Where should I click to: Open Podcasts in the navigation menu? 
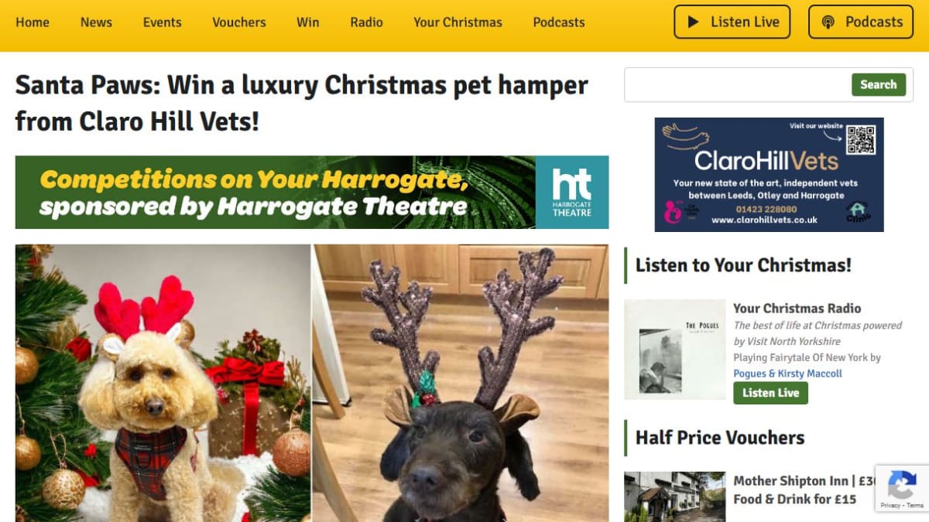click(559, 22)
